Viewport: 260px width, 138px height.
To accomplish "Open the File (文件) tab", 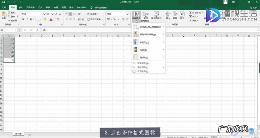I will pyautogui.click(x=4, y=8).
